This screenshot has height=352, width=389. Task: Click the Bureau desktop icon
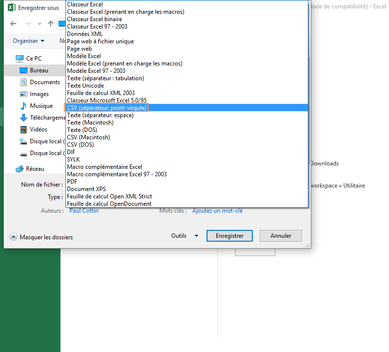(x=24, y=70)
